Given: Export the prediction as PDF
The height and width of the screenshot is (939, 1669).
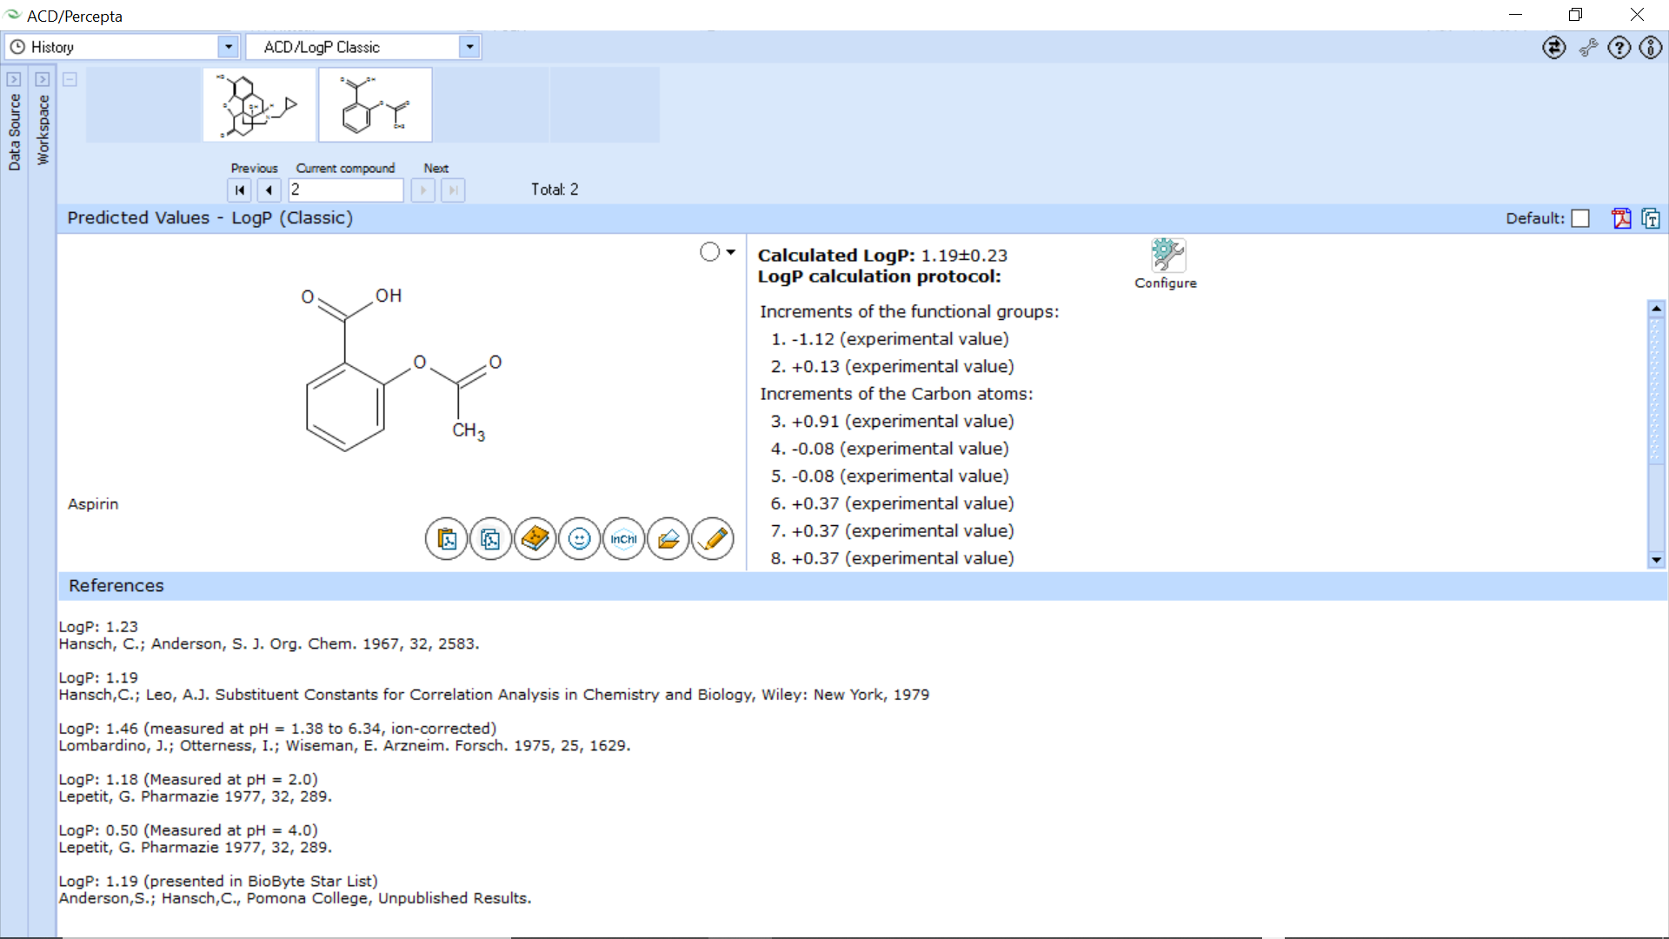Looking at the screenshot, I should click(1622, 218).
